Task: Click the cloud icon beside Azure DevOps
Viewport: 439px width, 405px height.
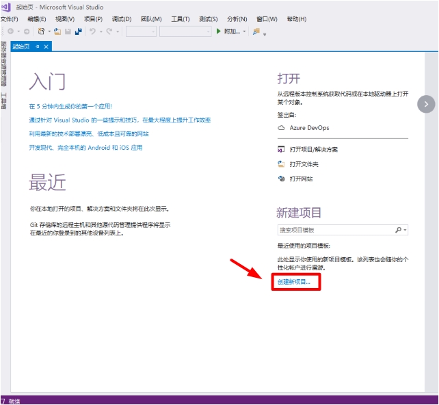Action: (x=281, y=128)
